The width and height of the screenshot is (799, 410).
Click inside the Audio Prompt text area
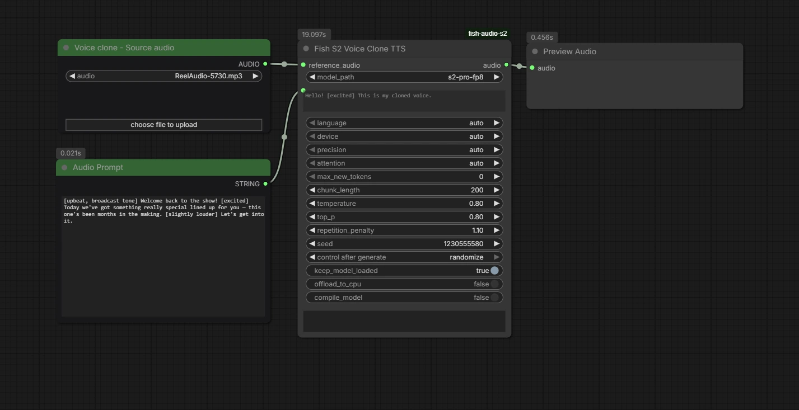point(163,257)
